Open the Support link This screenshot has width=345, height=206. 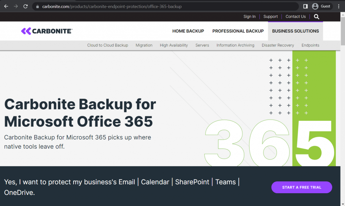pyautogui.click(x=271, y=16)
